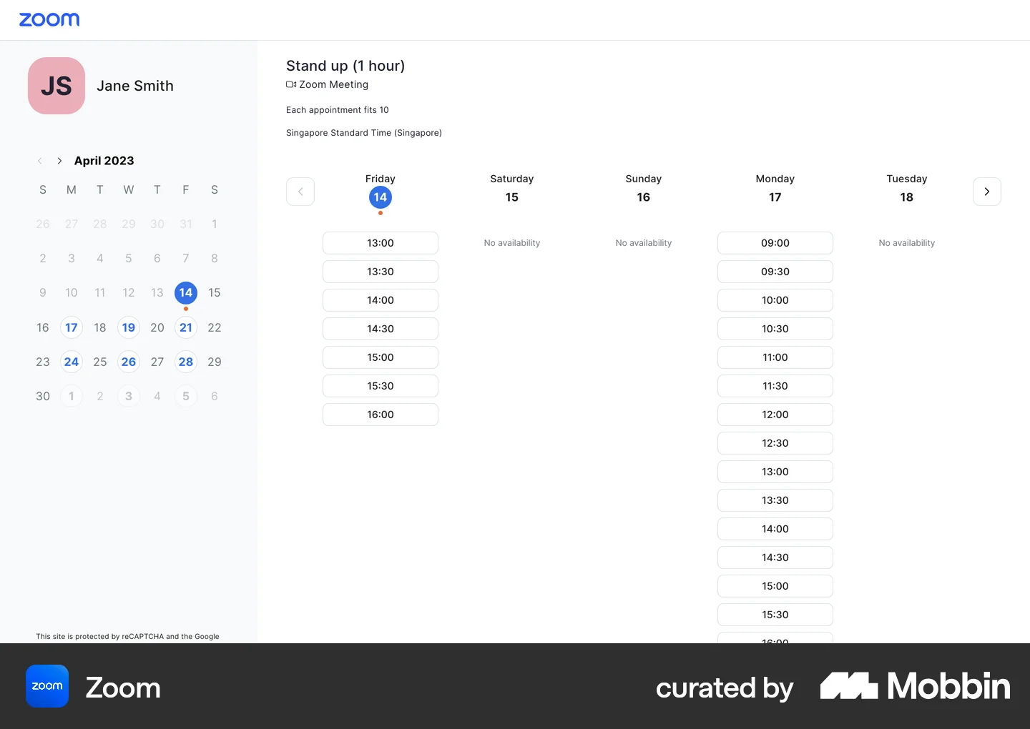Select Monday's 13:00 appointment slot
Image resolution: width=1030 pixels, height=729 pixels.
coord(775,472)
